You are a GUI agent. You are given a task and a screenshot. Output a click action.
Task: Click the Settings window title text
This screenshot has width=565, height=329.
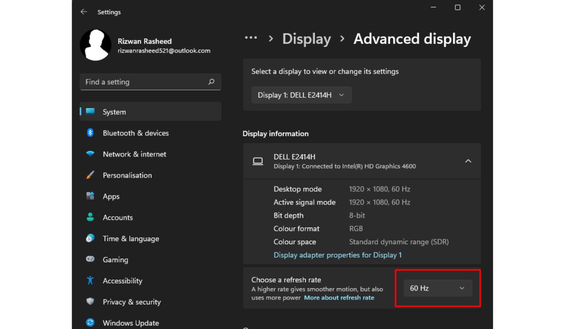(109, 12)
